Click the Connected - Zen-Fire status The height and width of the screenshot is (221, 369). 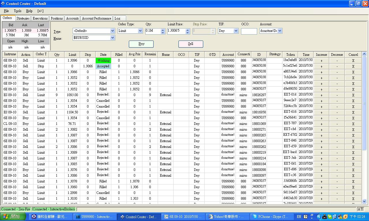(x=16, y=209)
